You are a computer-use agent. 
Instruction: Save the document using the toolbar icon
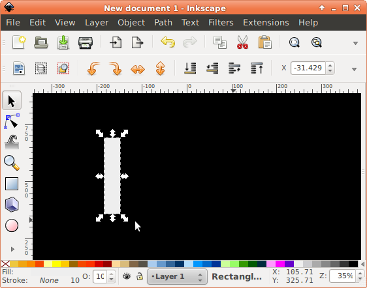click(63, 42)
